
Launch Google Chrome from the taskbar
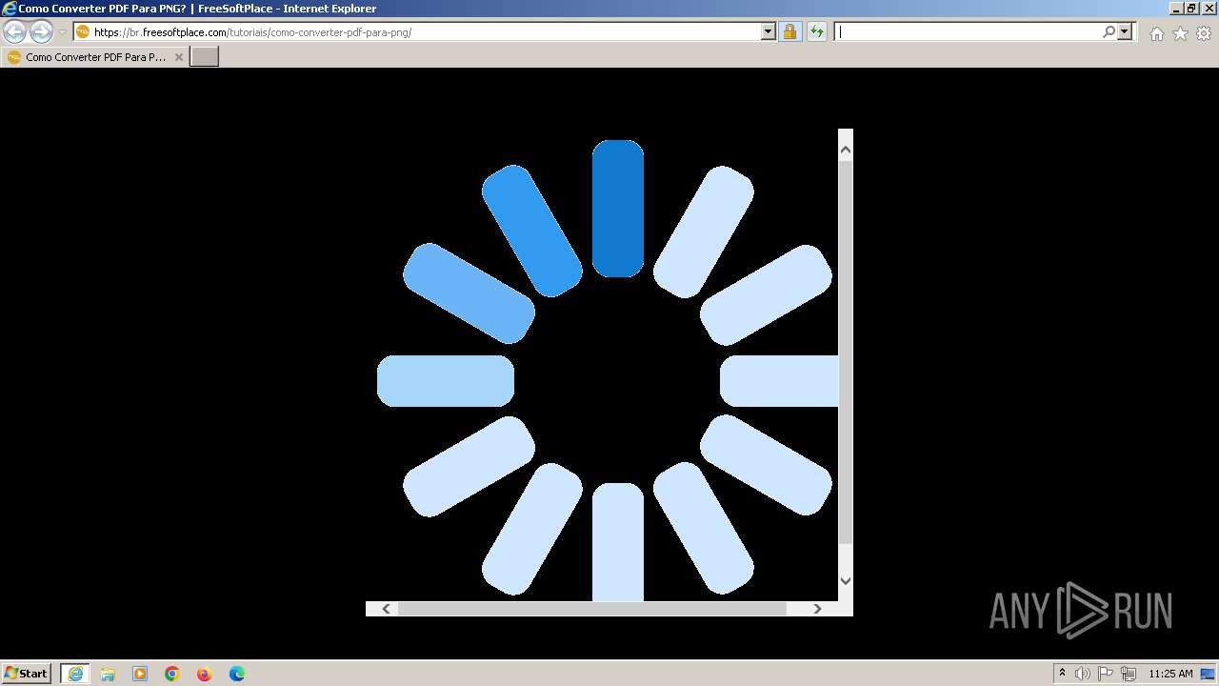click(x=172, y=674)
